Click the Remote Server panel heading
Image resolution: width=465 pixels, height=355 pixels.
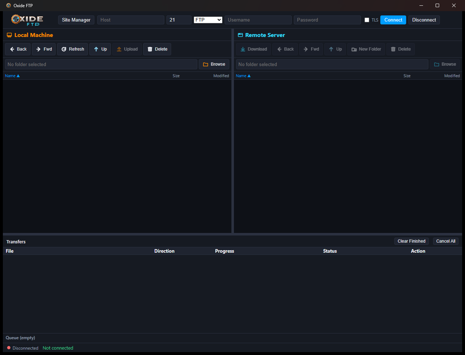click(262, 35)
